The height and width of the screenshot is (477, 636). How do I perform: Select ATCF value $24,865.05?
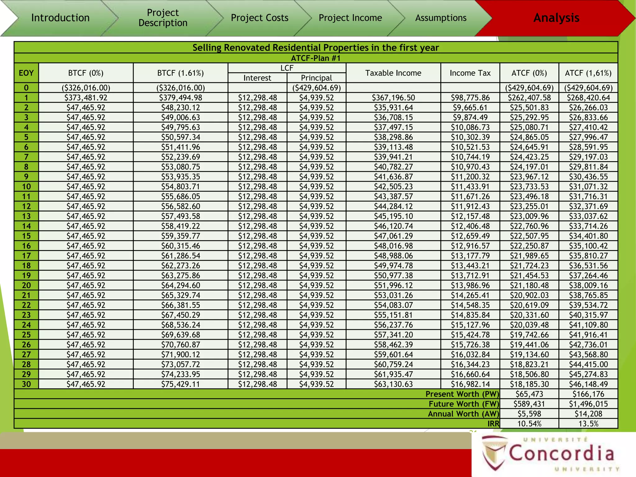529,137
